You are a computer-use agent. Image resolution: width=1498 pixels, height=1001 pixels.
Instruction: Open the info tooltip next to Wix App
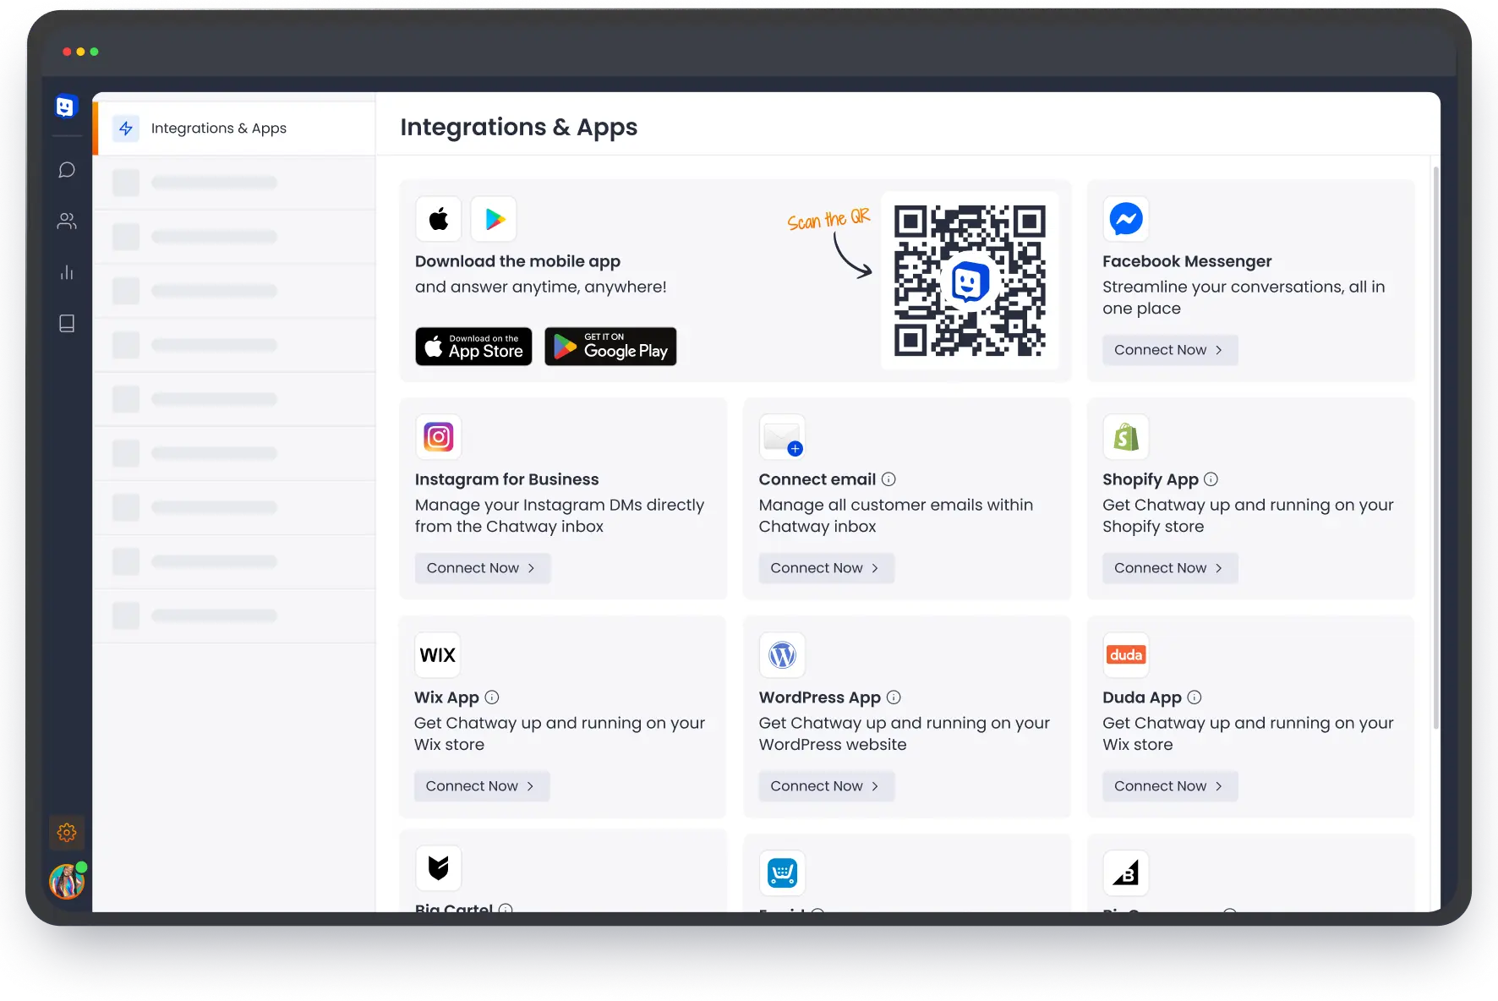(x=491, y=697)
